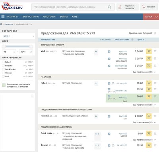Click the info icon next to Уровень цен
159x152 pixels.
(x=155, y=33)
